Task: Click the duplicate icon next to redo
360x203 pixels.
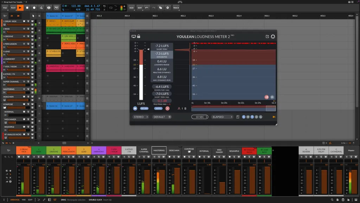Action: click(x=161, y=8)
